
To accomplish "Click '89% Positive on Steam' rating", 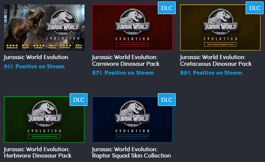I will point(211,73).
